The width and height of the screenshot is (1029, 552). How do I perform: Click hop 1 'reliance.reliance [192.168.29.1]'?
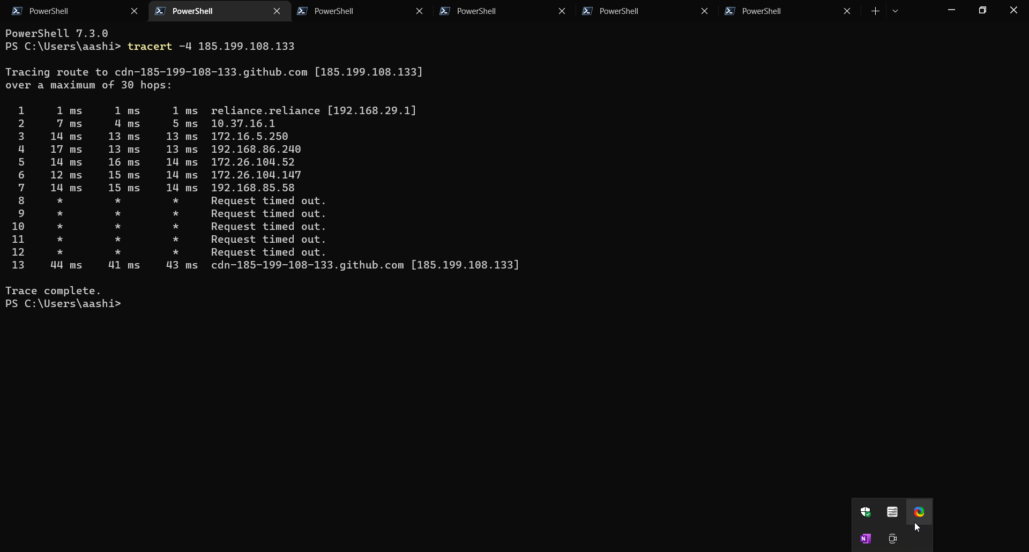coord(314,110)
